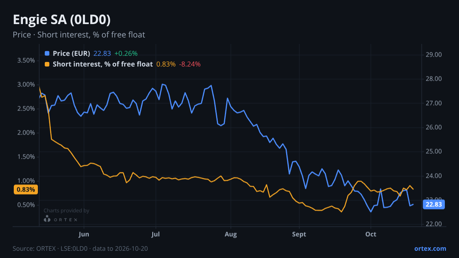Click the orange 0.83% axis value badge
This screenshot has width=459, height=258.
[x=26, y=190]
